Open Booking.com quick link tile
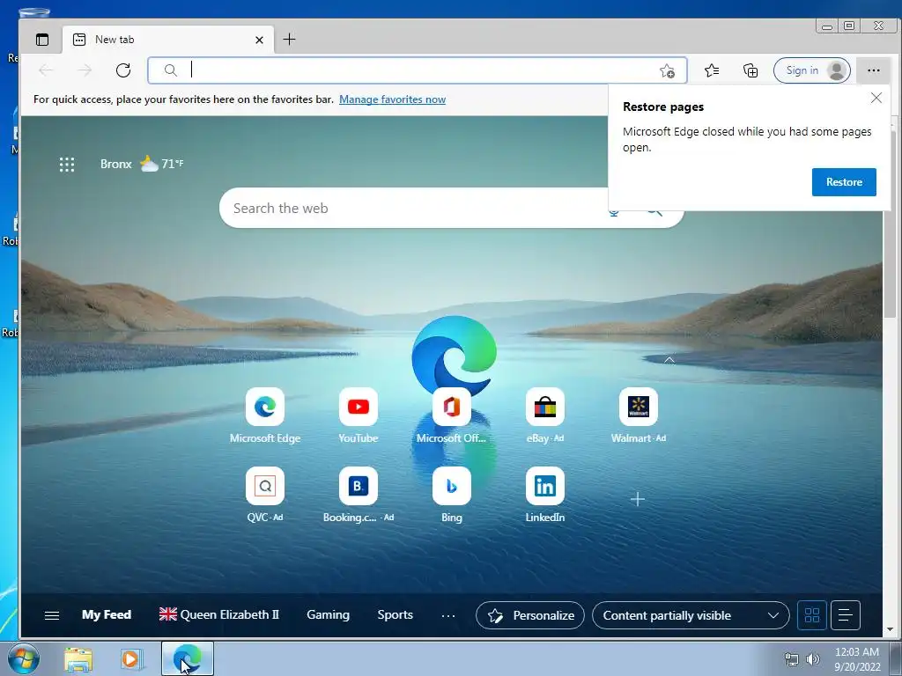 (359, 495)
